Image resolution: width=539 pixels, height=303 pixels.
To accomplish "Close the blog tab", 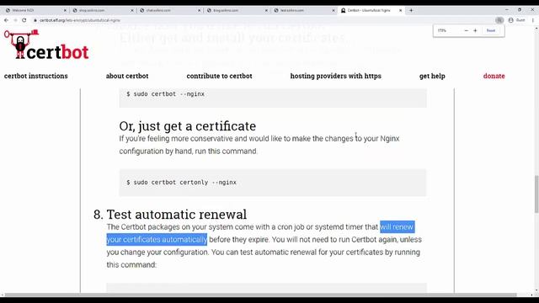I will (266, 10).
